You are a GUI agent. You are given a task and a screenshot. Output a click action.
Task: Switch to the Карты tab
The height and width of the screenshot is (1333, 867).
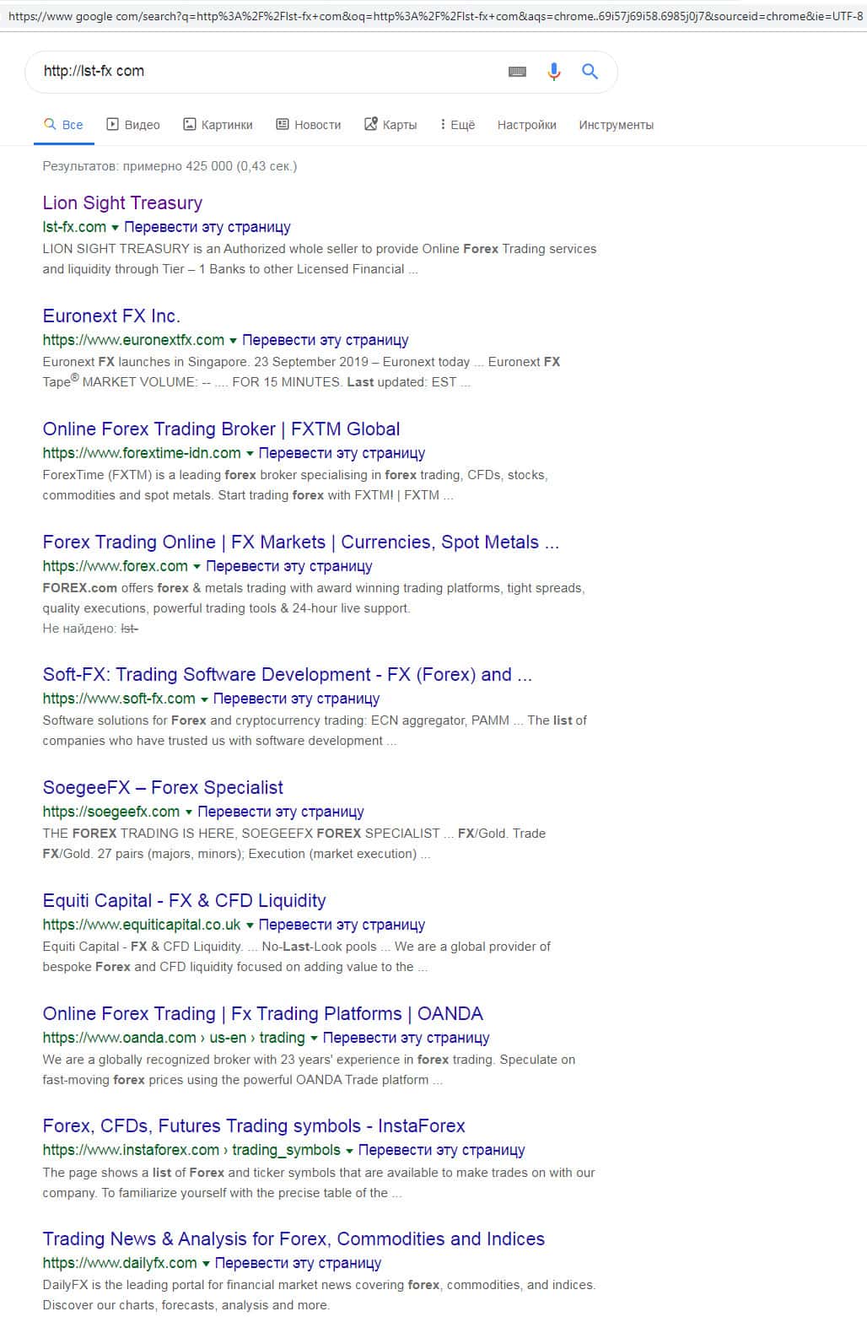pyautogui.click(x=390, y=125)
